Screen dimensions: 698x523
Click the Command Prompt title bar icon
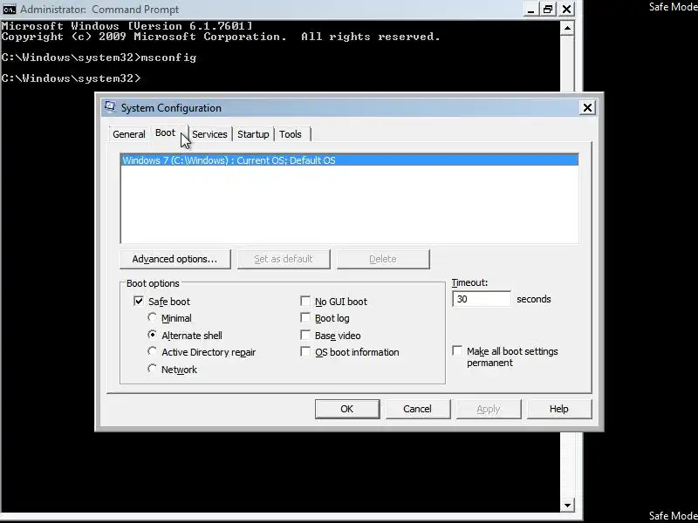click(x=9, y=9)
